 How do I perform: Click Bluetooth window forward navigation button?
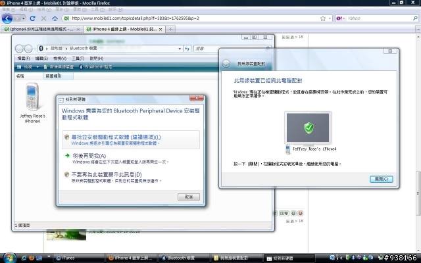point(28,49)
